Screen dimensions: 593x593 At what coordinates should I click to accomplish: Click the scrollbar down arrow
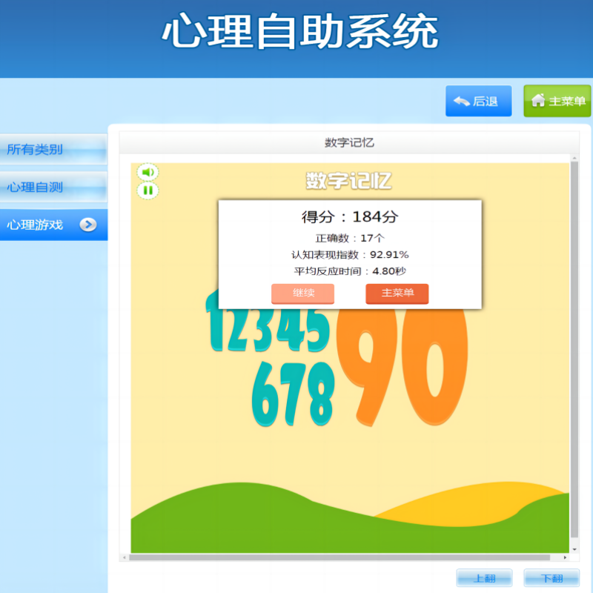(x=574, y=549)
